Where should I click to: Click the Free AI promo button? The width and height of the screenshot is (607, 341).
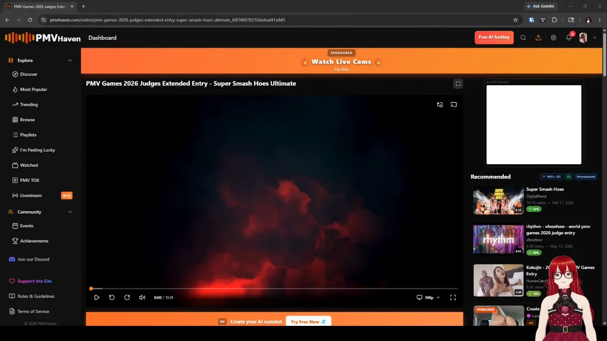(x=494, y=37)
